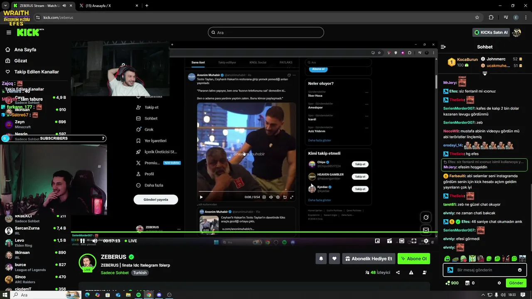532x299 pixels.
Task: Open Spotify from the taskbar
Action: coord(138,295)
